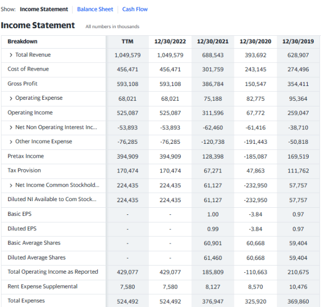Select the Income Statement tab
This screenshot has width=321, height=307.
(44, 9)
